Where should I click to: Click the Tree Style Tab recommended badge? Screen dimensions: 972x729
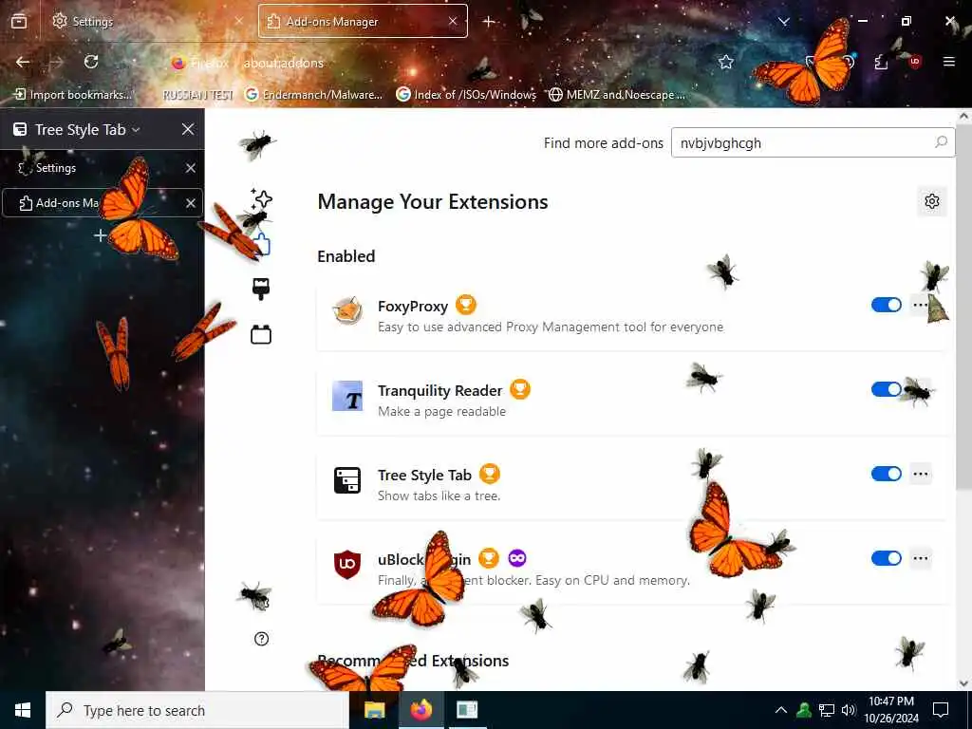click(490, 474)
